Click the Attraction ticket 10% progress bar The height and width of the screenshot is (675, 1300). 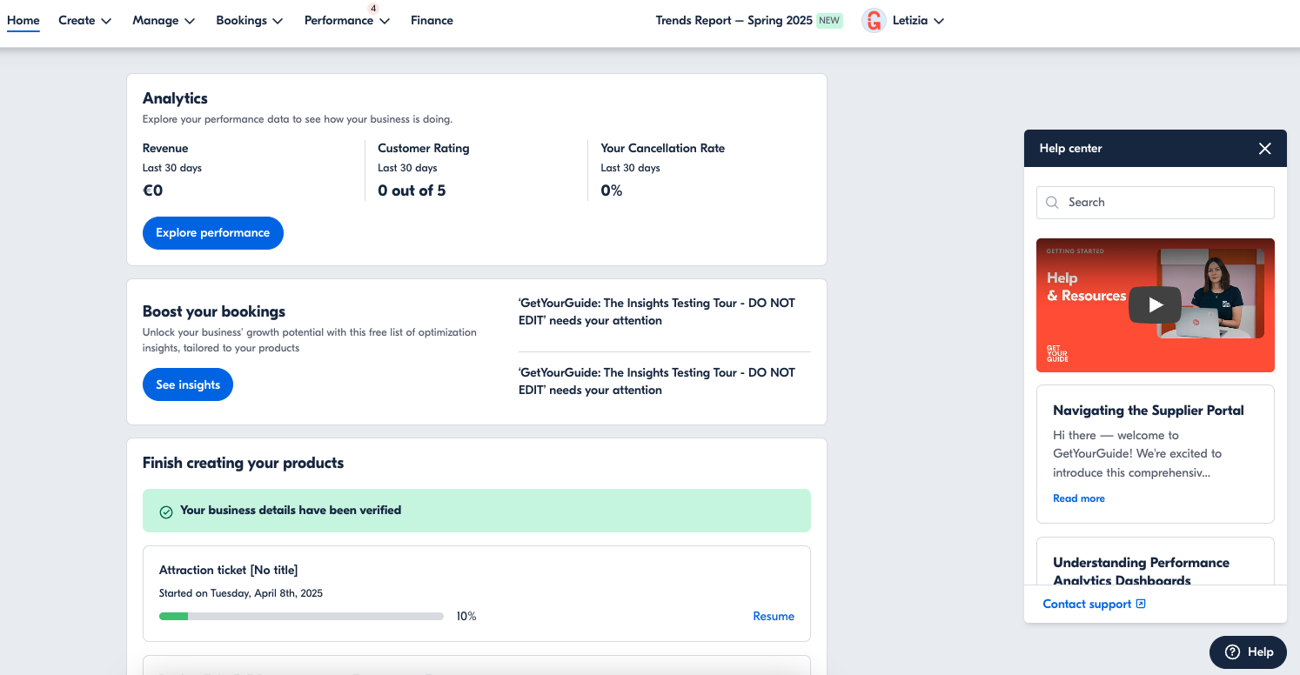click(x=301, y=617)
